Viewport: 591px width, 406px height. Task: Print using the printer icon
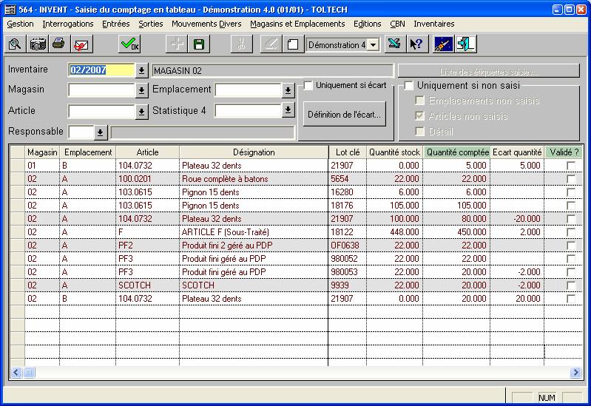tap(58, 44)
